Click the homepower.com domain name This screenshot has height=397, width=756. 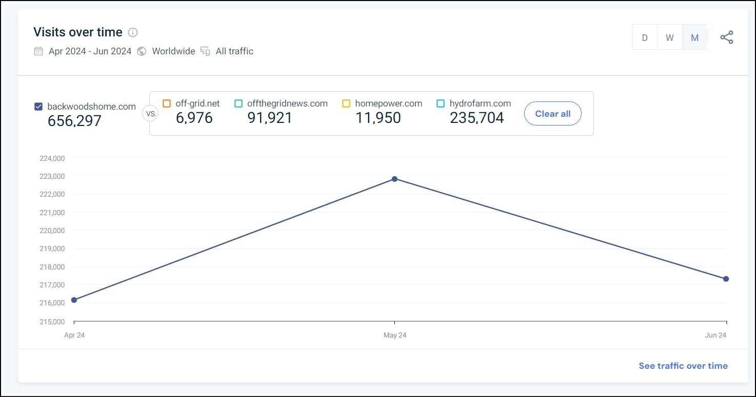tap(389, 103)
